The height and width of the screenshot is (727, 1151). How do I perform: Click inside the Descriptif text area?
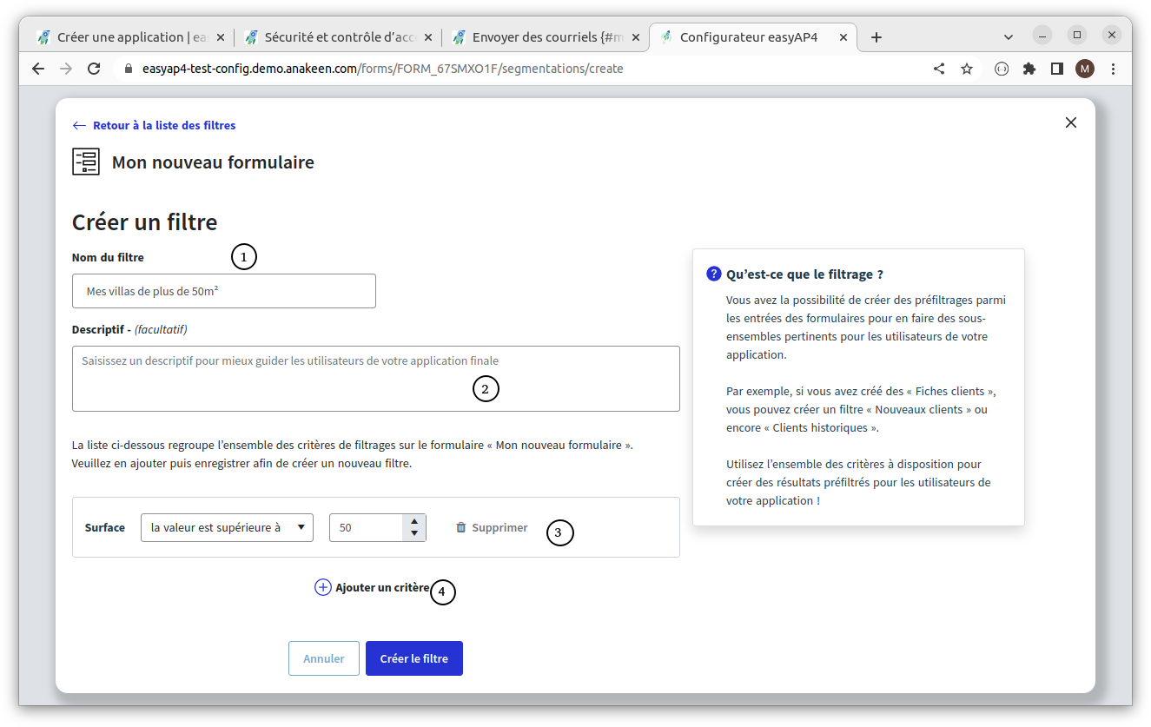click(376, 379)
